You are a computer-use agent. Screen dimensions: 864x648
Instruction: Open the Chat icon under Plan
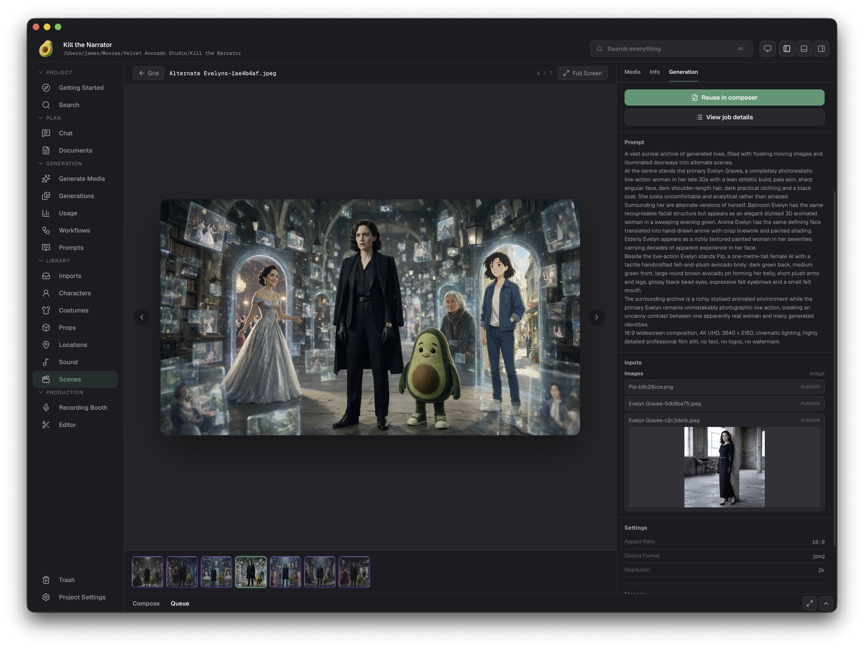[46, 133]
